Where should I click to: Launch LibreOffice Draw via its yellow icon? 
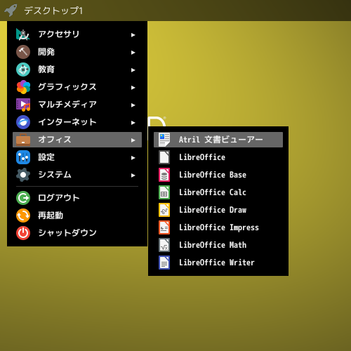coord(164,210)
